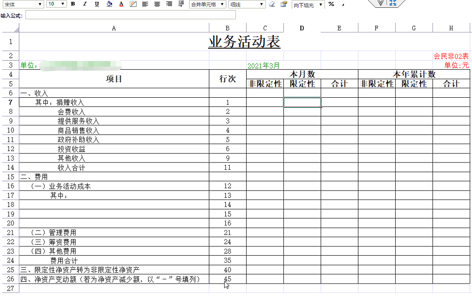This screenshot has height=296, width=472.
Task: Click the cell border drawing icon
Action: (x=133, y=4)
